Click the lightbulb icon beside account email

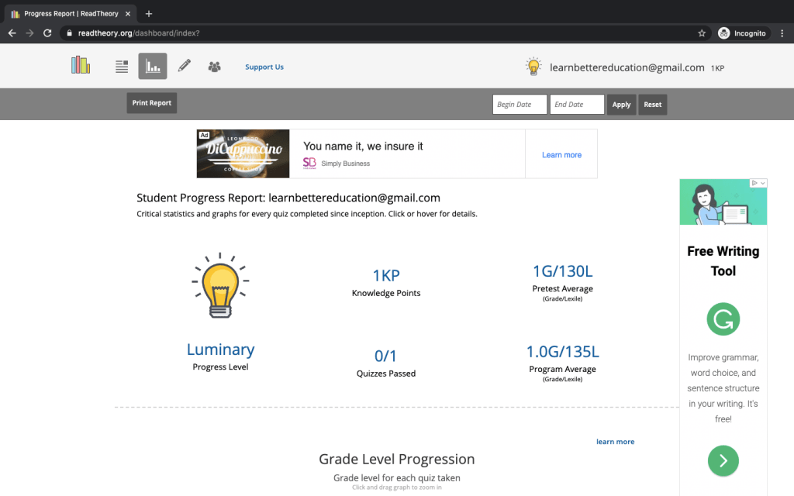click(x=533, y=67)
